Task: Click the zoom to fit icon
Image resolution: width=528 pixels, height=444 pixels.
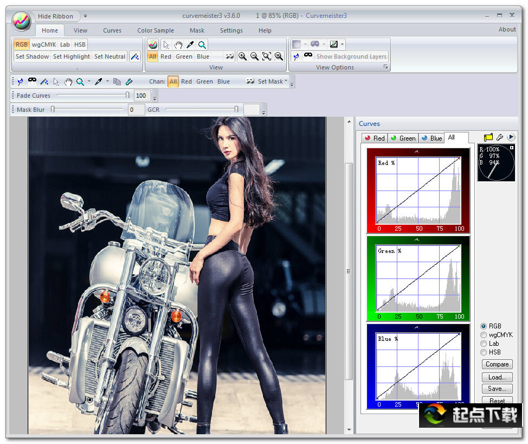Action: click(x=267, y=56)
